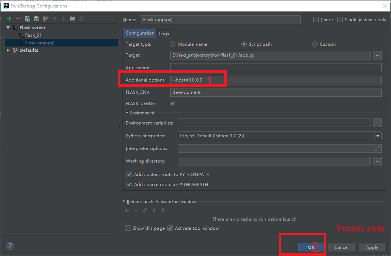The height and width of the screenshot is (256, 391).
Task: Toggle the Activate tool window checkbox
Action: (170, 228)
